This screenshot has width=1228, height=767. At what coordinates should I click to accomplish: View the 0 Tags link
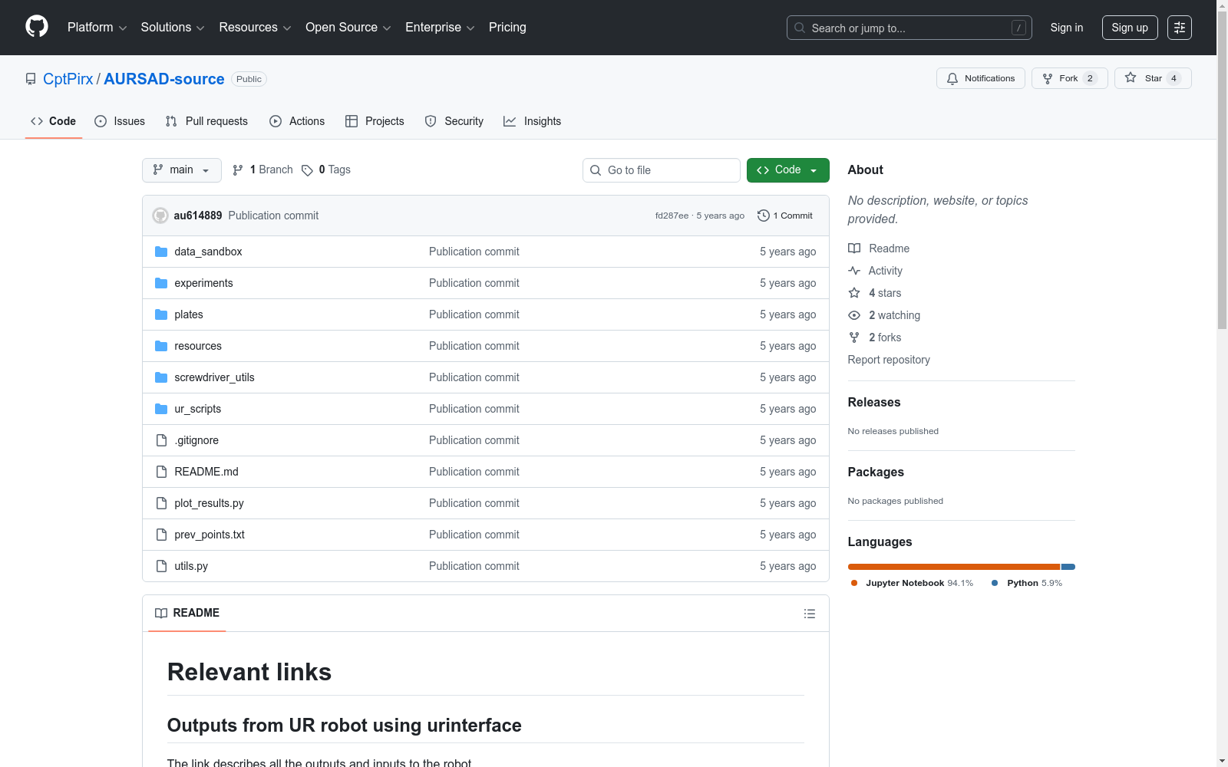coord(326,170)
